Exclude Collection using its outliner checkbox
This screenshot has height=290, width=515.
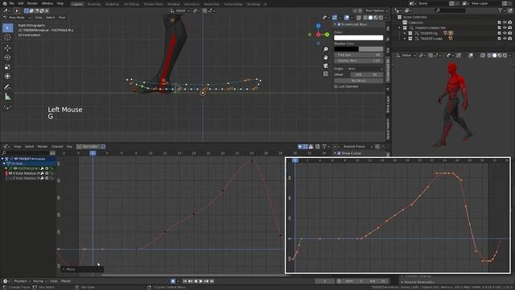[x=499, y=23]
